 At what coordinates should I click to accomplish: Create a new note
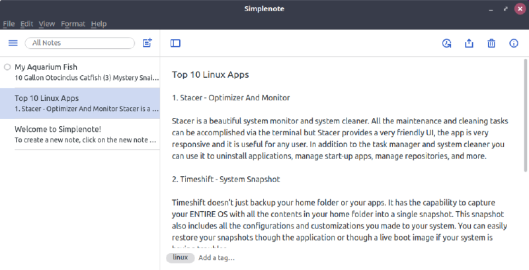[x=147, y=43]
